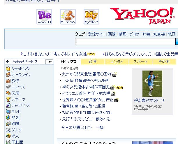Screen dimensions: 178x144
Task: Select 画像 search category
Action: pos(112,34)
